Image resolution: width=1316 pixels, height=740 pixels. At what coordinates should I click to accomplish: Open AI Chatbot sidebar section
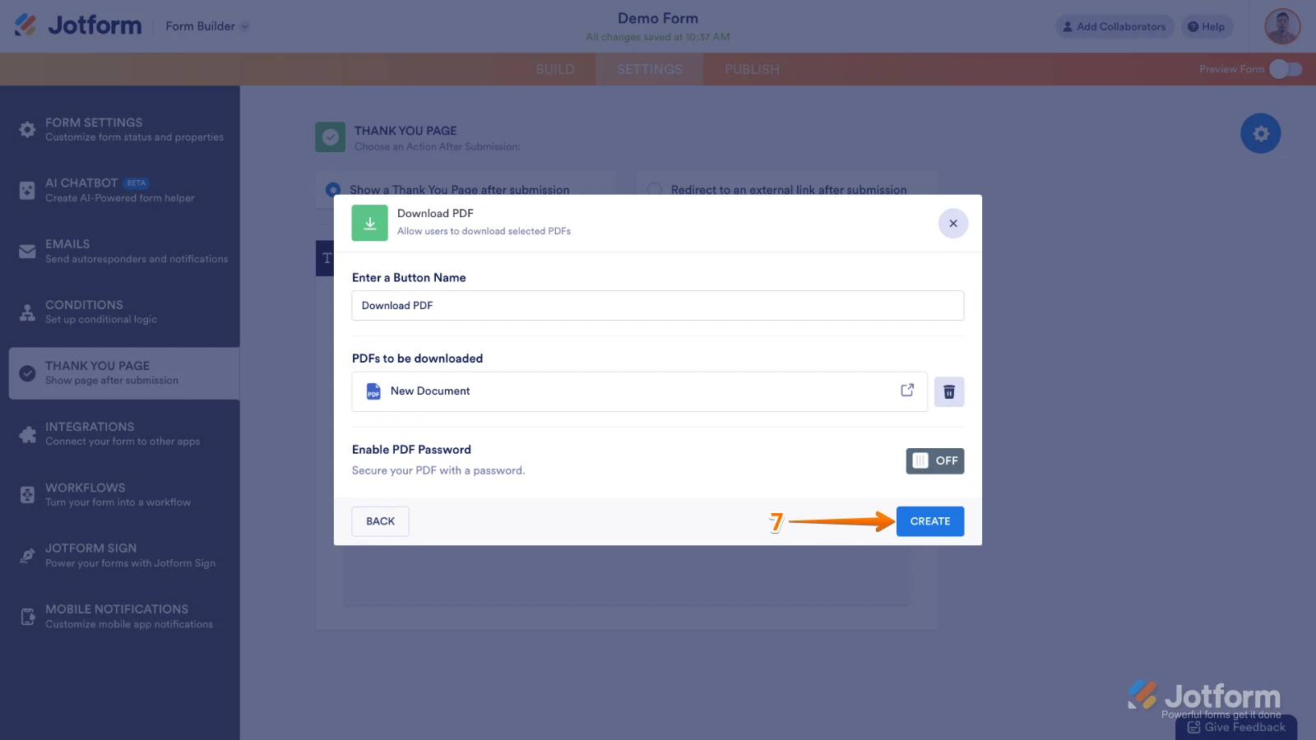coord(120,191)
